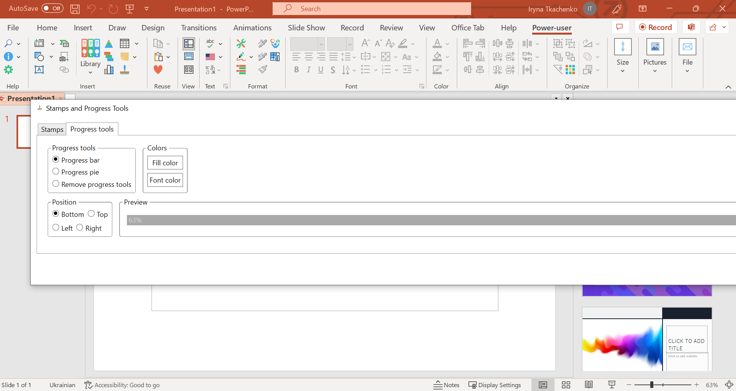Open the font name combo box
Image resolution: width=736 pixels, height=391 pixels.
pyautogui.click(x=307, y=44)
